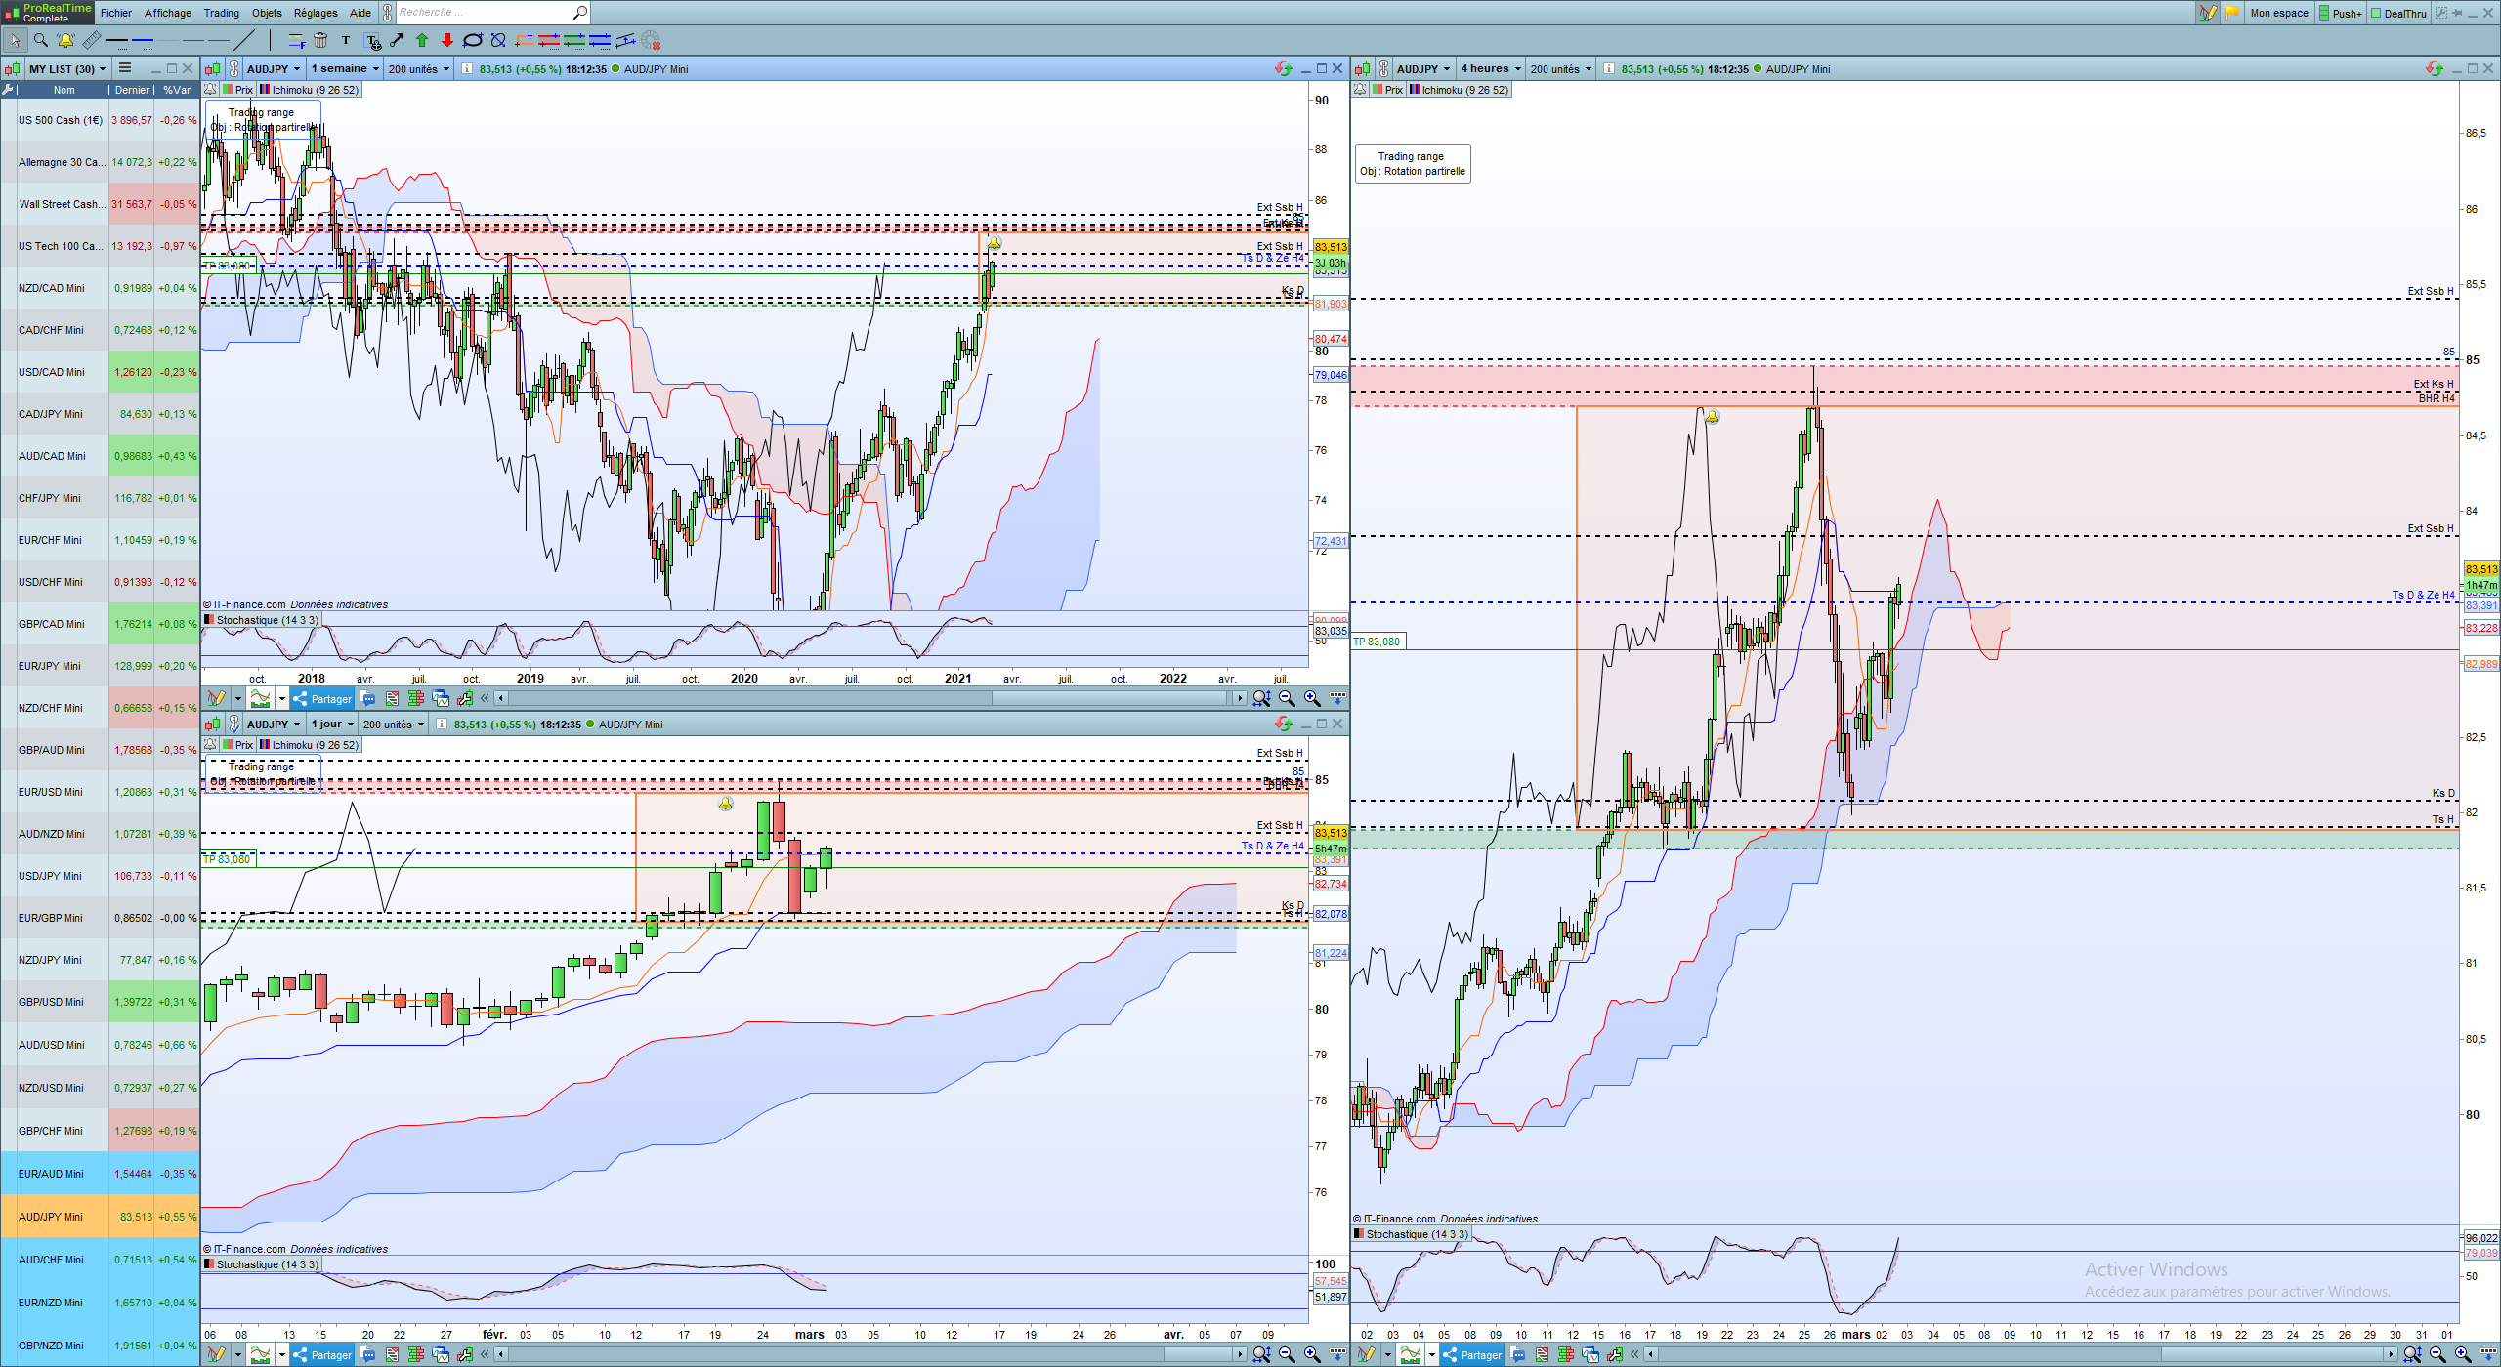Image resolution: width=2501 pixels, height=1367 pixels.
Task: Create an alert with the bell tool
Action: [65, 40]
